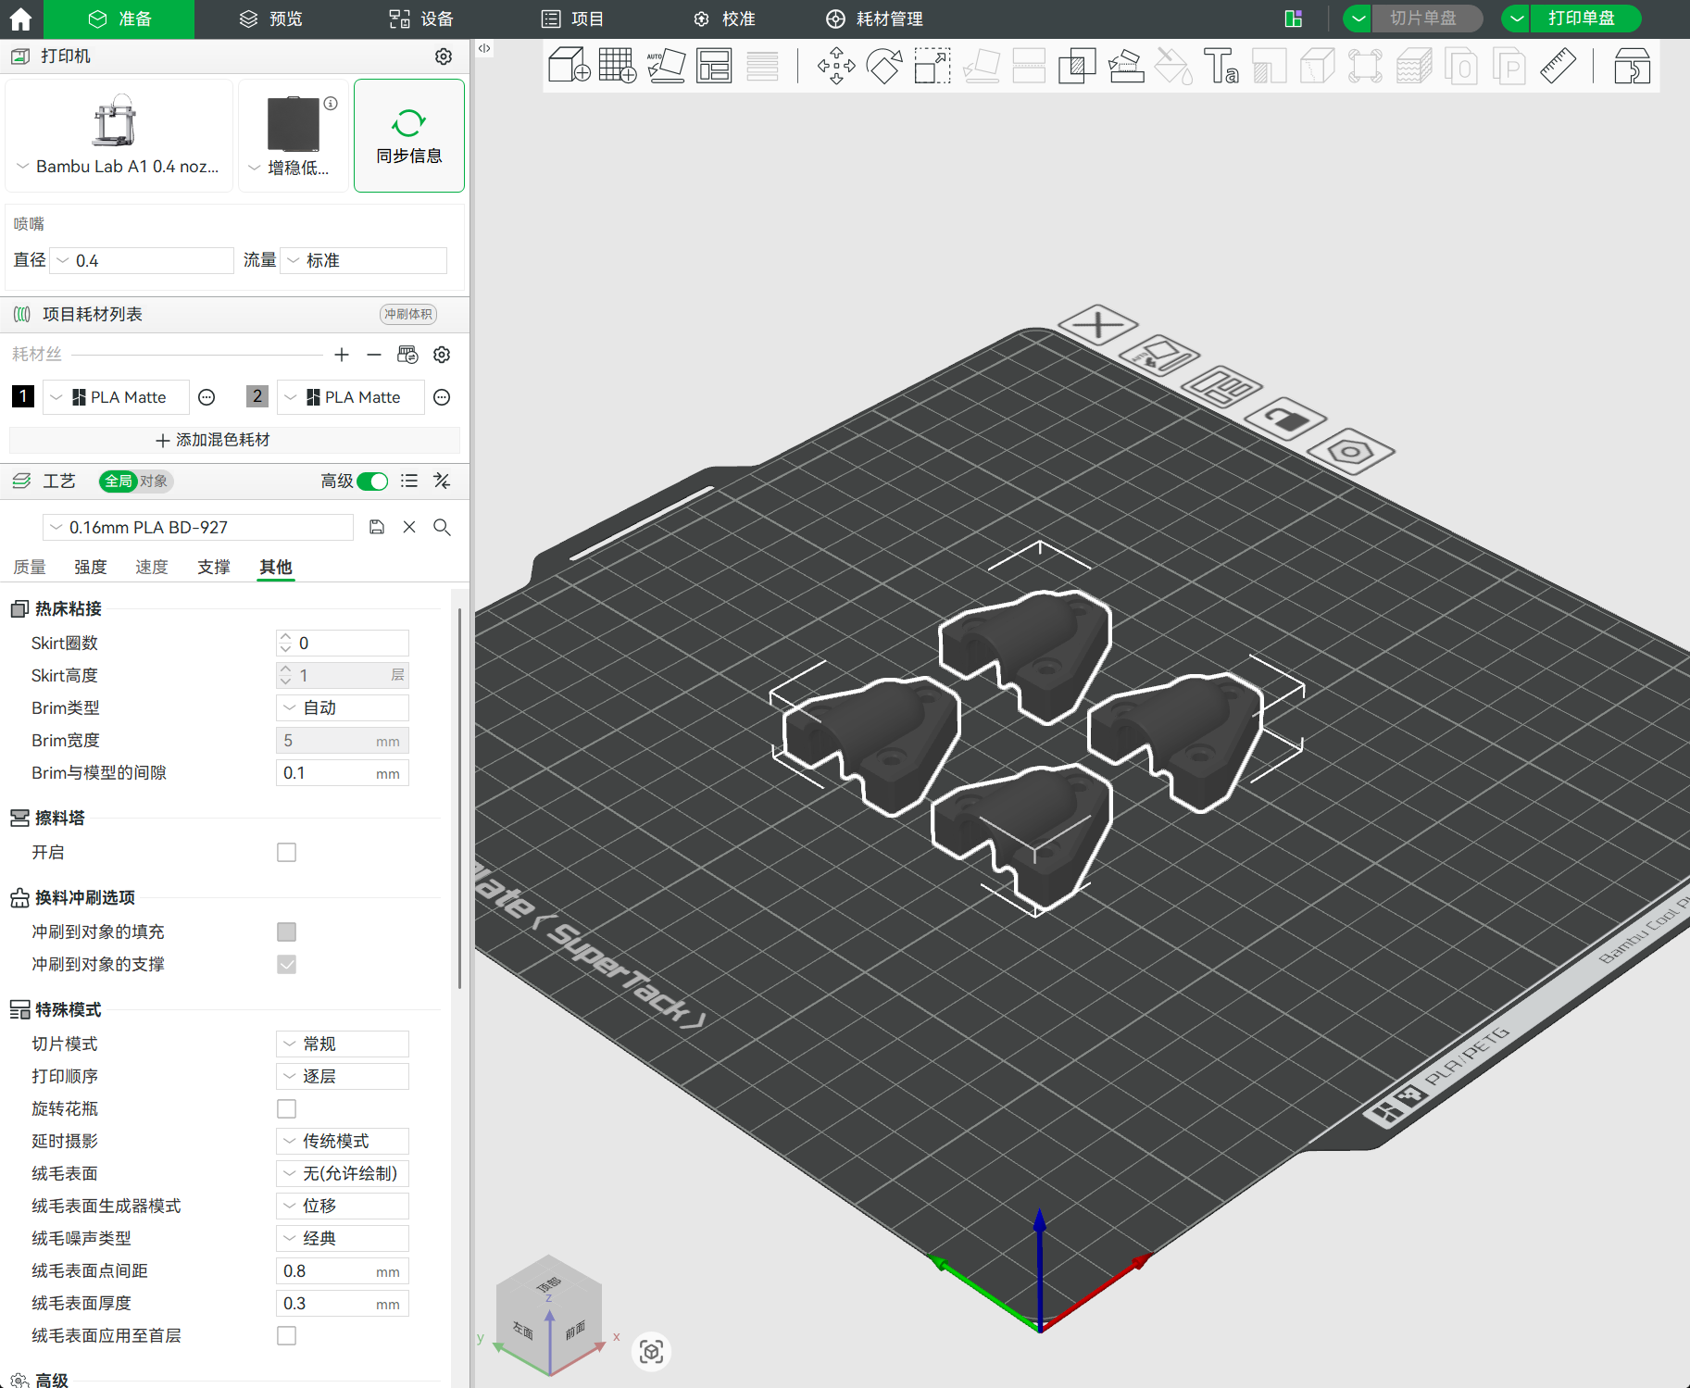
Task: Toggle the 高级 advanced switch
Action: (372, 481)
